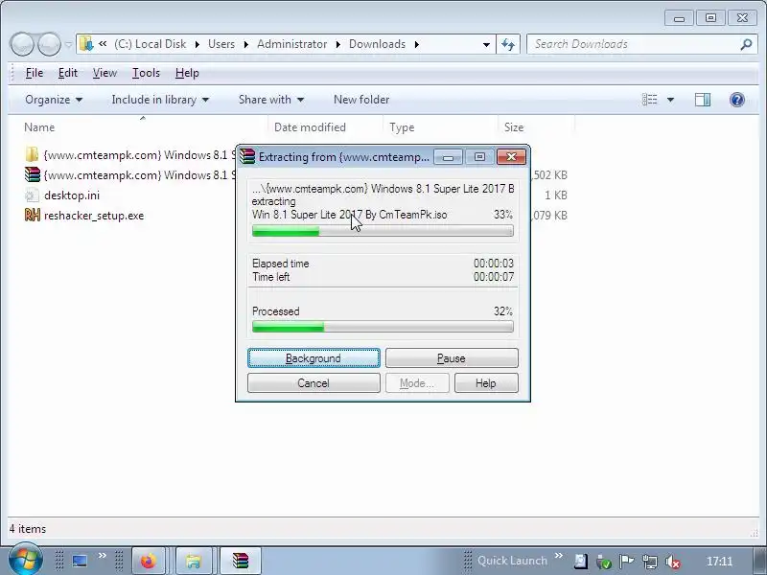The width and height of the screenshot is (767, 575).
Task: Select the desktop.ini file icon
Action: (x=32, y=195)
